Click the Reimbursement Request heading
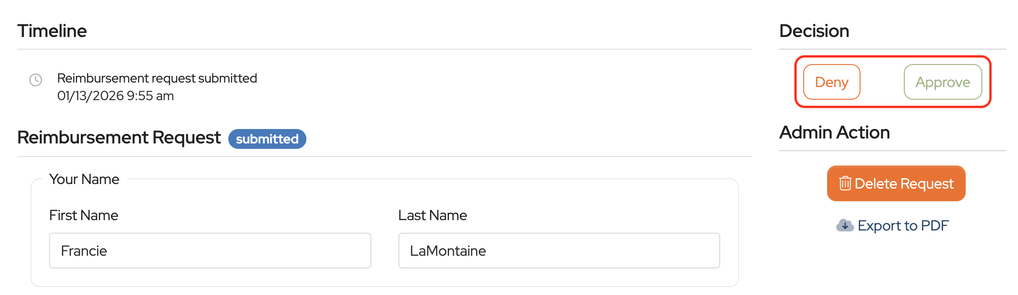Image resolution: width=1018 pixels, height=295 pixels. [119, 138]
